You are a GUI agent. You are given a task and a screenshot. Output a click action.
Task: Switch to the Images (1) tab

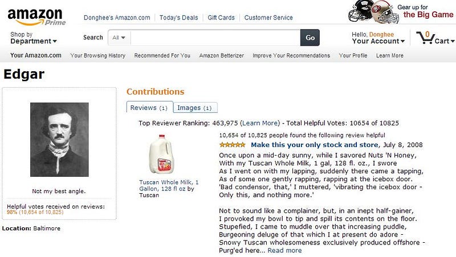(x=195, y=108)
